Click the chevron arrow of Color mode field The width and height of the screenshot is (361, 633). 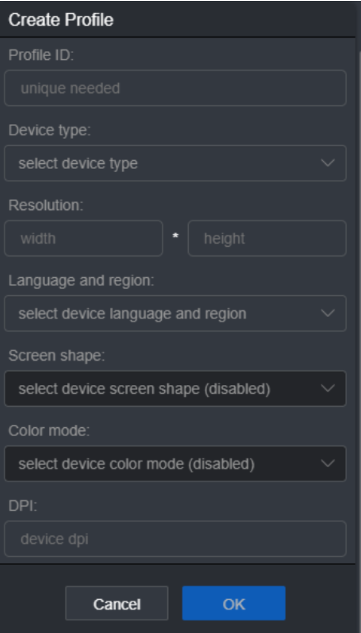click(328, 464)
